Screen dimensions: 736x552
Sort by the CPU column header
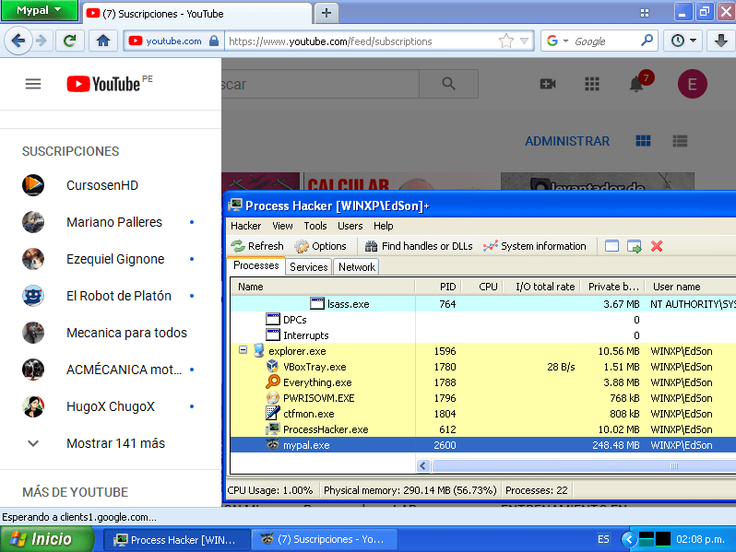[482, 287]
